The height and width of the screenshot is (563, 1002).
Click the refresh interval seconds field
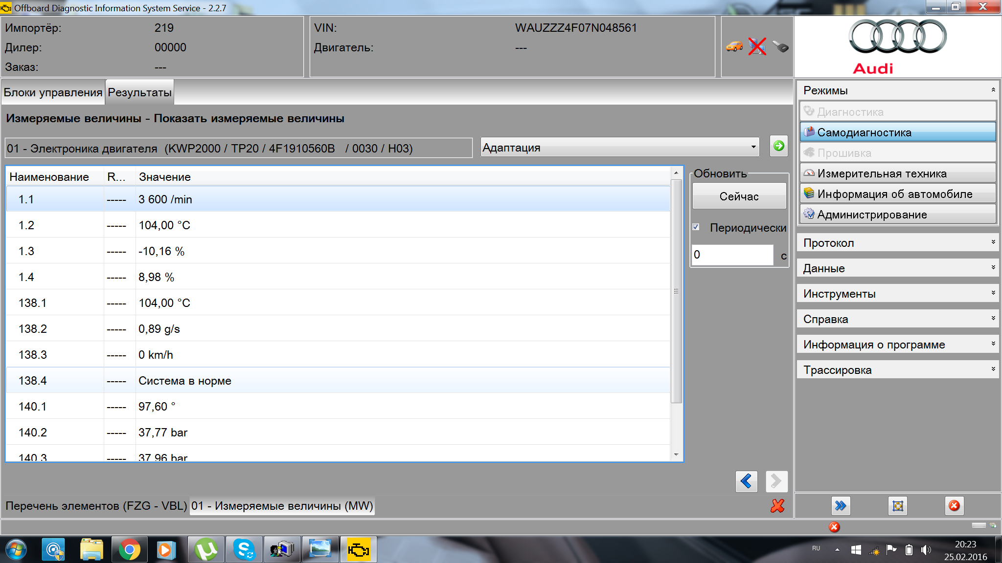click(732, 255)
